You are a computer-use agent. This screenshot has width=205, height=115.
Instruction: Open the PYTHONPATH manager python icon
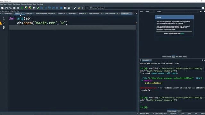coord(79,8)
